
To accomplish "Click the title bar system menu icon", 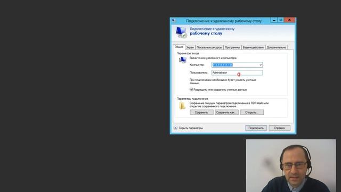I will click(174, 21).
